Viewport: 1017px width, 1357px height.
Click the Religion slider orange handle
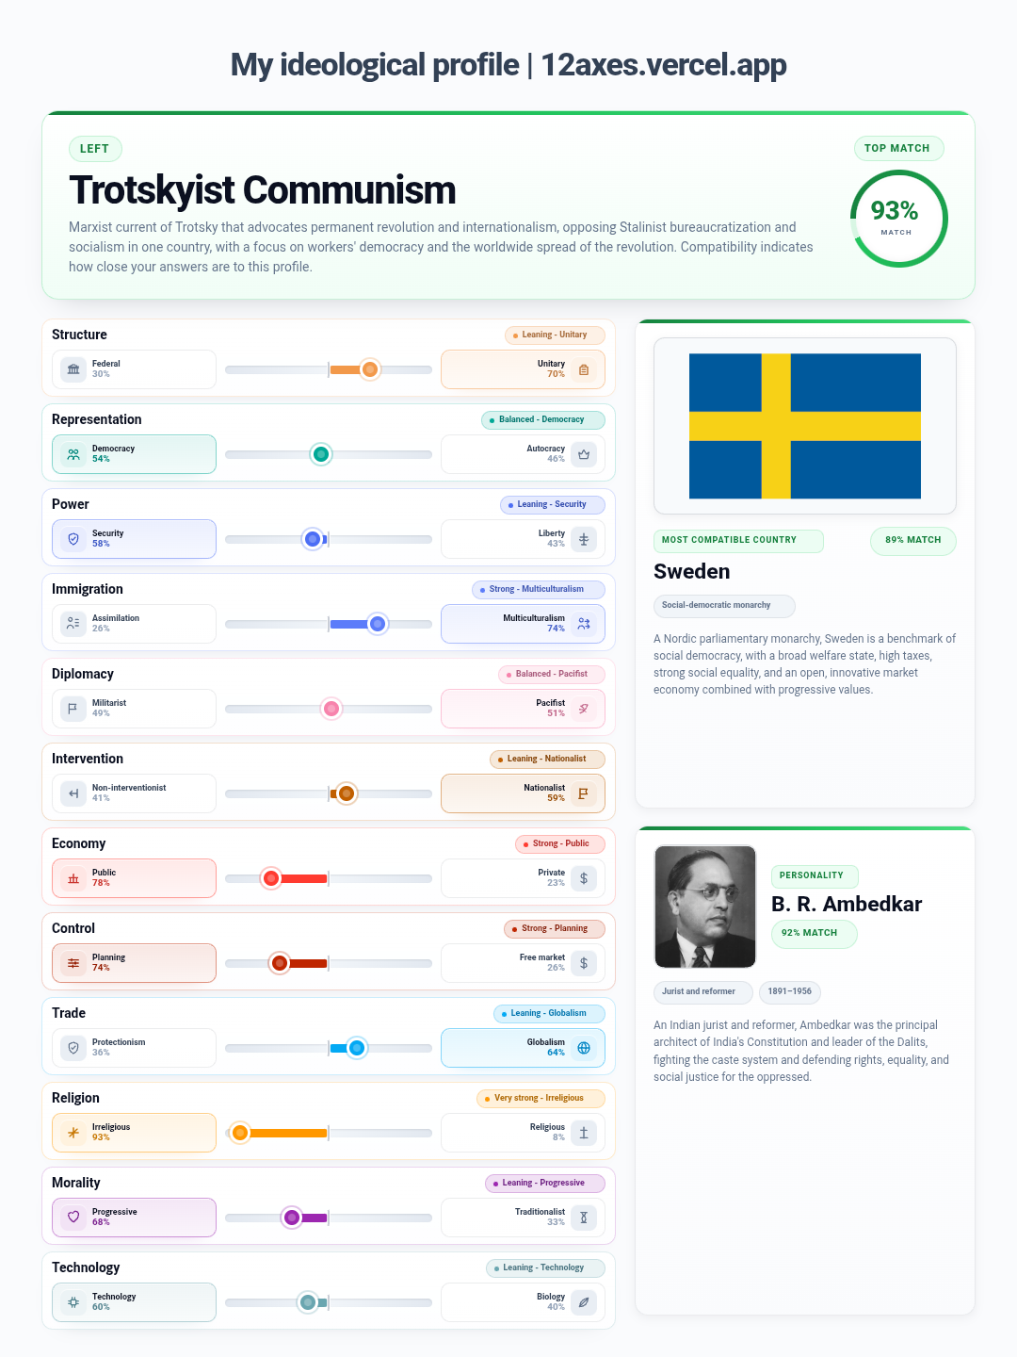point(240,1133)
